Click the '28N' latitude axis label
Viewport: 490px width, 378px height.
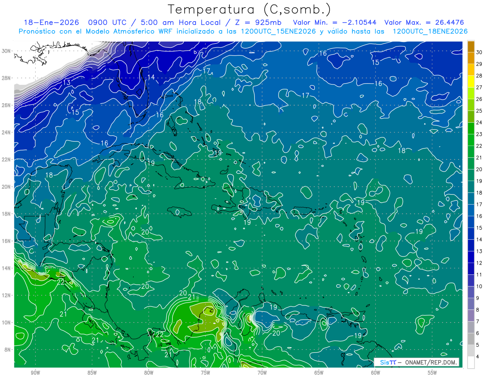point(7,78)
